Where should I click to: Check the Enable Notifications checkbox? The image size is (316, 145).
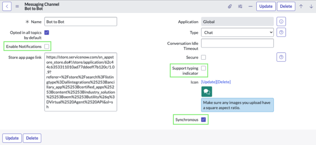pyautogui.click(x=47, y=46)
